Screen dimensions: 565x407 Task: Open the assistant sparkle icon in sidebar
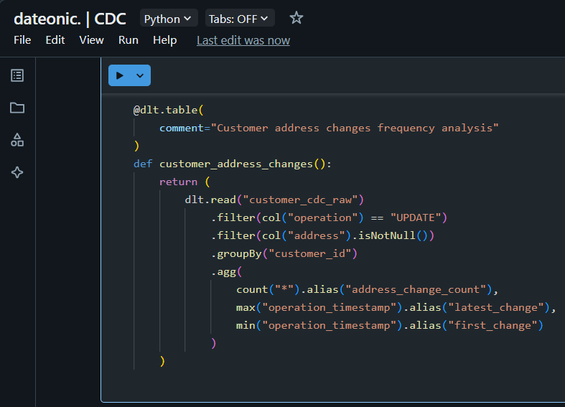(17, 172)
